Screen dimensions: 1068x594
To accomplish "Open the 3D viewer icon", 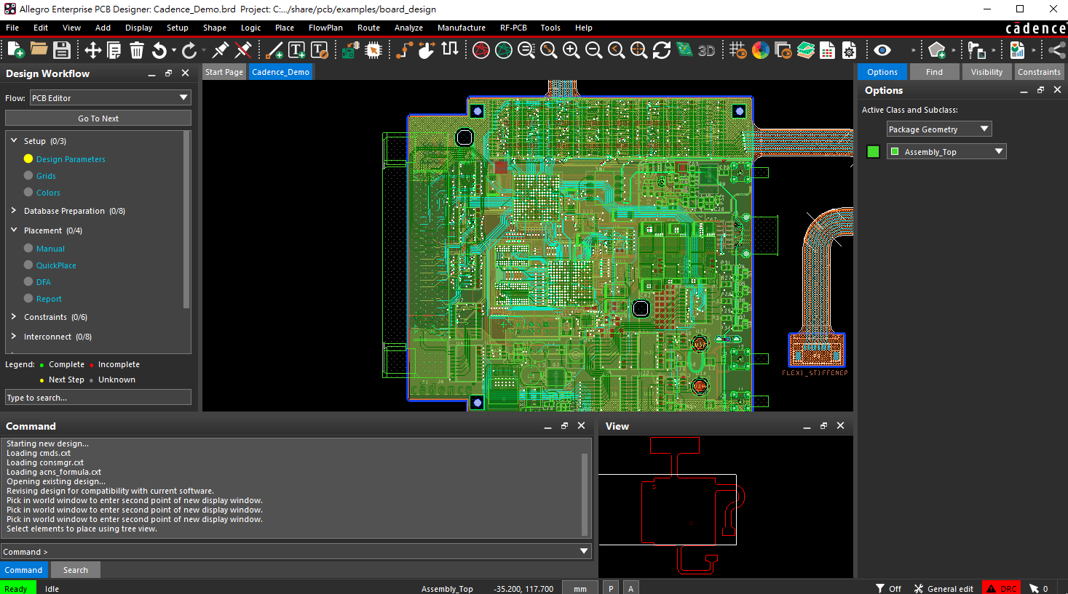I will click(x=706, y=50).
